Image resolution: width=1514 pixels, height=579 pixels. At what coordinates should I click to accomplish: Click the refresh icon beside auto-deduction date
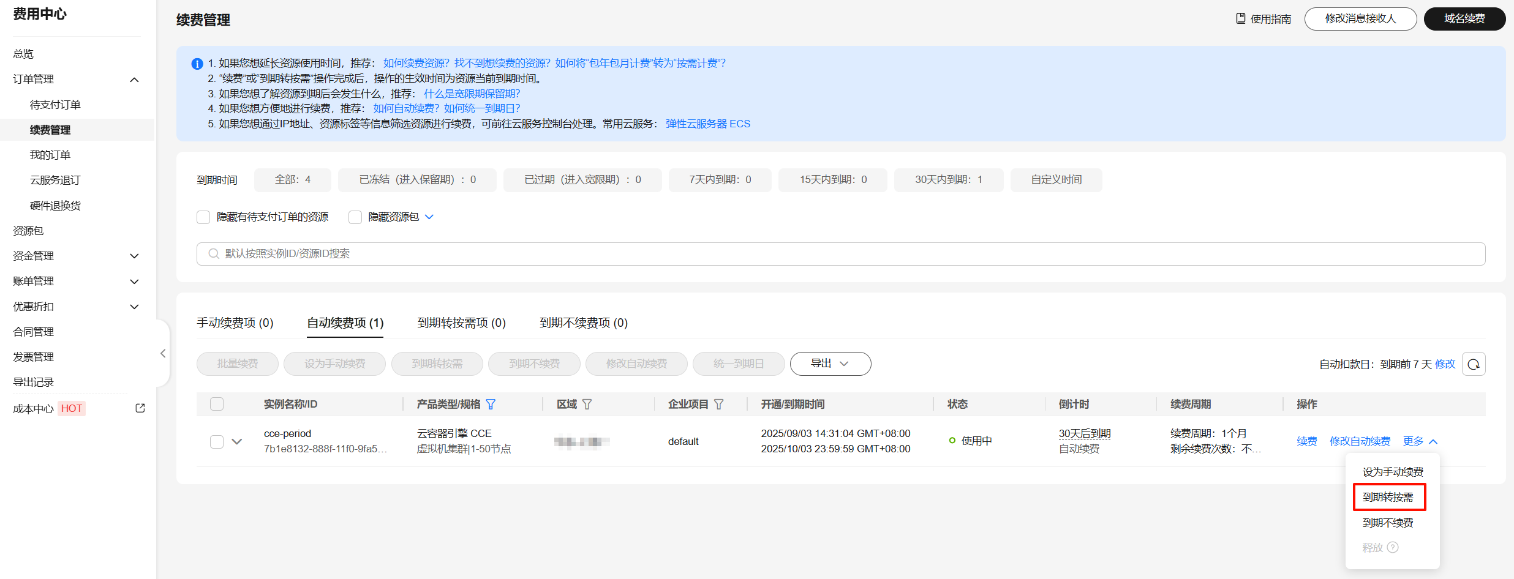(x=1473, y=364)
